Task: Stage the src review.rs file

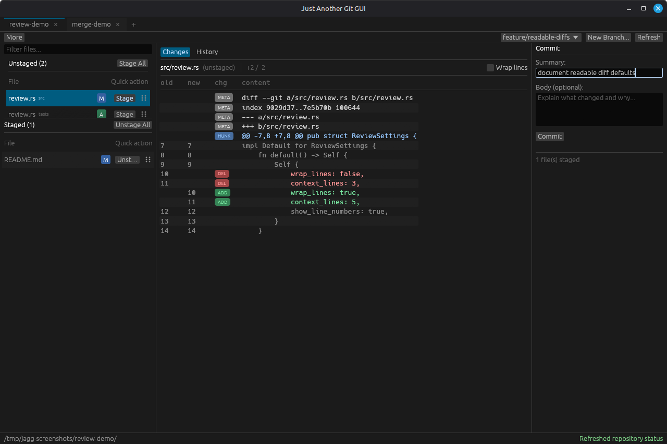Action: tap(125, 98)
